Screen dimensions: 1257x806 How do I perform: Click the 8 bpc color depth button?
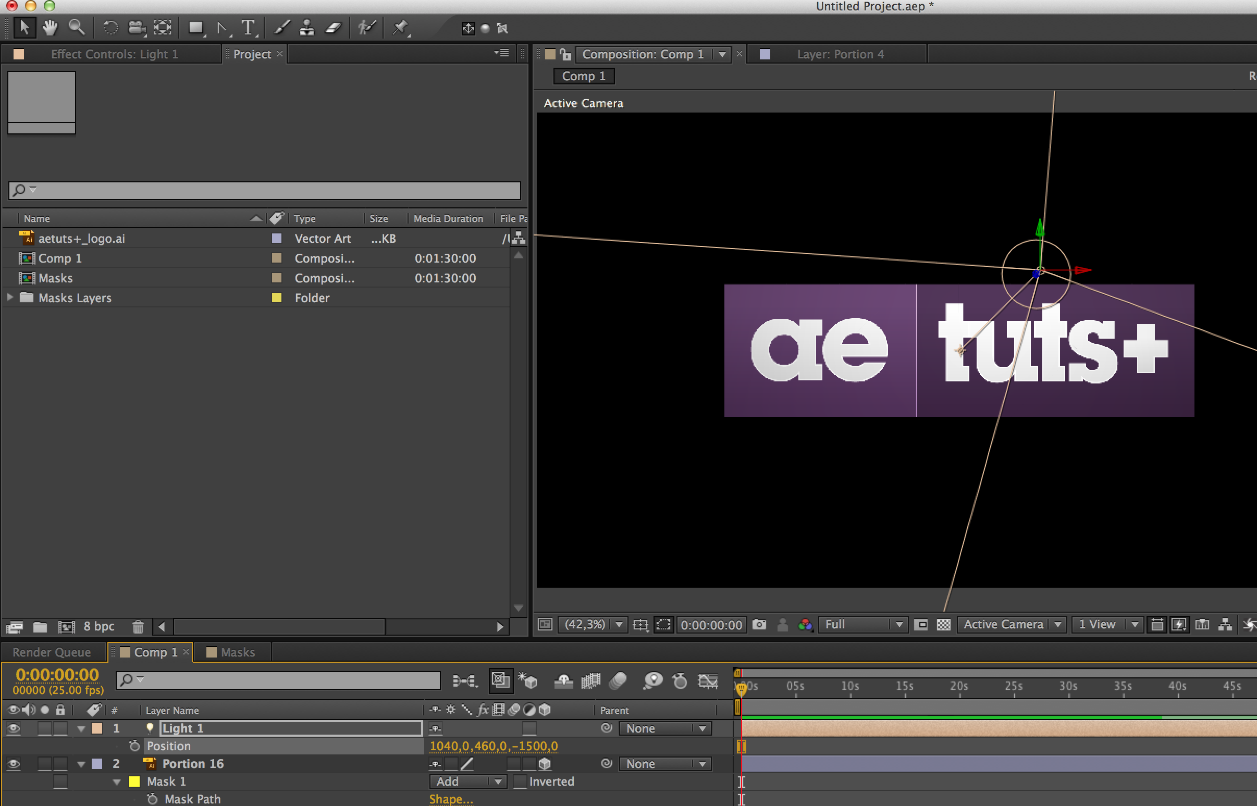(99, 626)
